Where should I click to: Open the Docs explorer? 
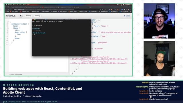[x=127, y=16]
